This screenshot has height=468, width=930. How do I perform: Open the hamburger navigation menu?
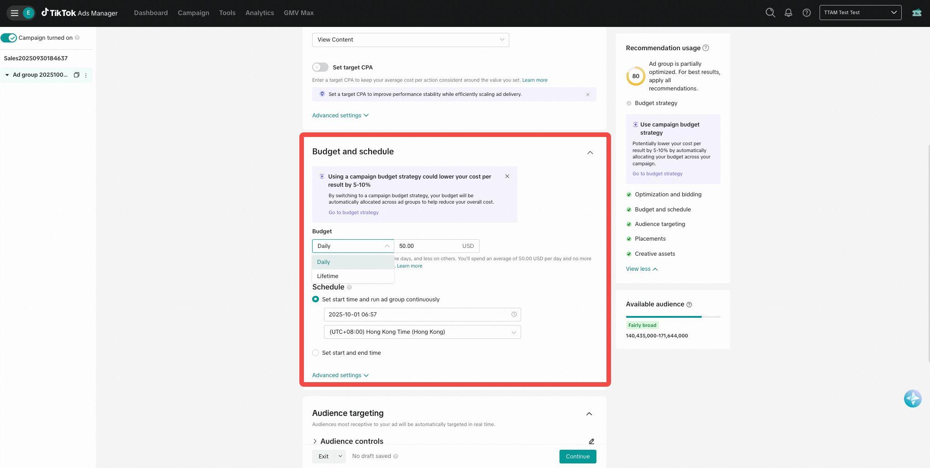coord(14,13)
